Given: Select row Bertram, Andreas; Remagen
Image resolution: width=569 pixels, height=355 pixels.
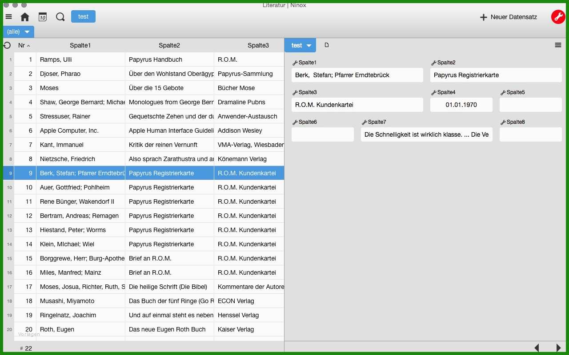Looking at the screenshot, I should tap(144, 216).
